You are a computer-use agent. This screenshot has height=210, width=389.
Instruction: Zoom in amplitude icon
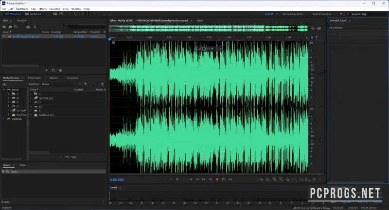[x=261, y=179]
